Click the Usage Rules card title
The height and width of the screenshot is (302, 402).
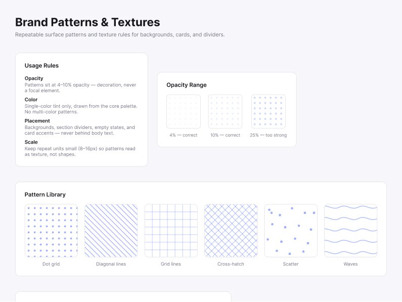41,65
